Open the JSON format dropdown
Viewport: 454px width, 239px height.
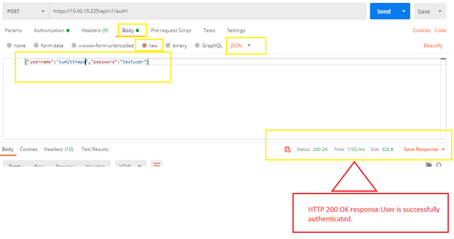240,45
